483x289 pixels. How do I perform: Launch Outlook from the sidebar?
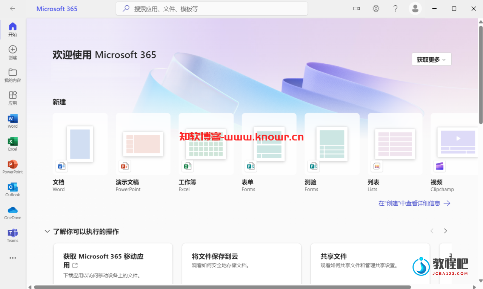coord(12,190)
